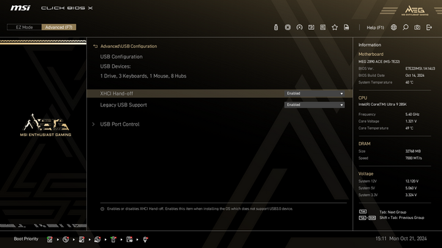Screen dimensions: 442x248
Task: Click the 'Tab: Next Group' hint
Action: (x=393, y=212)
